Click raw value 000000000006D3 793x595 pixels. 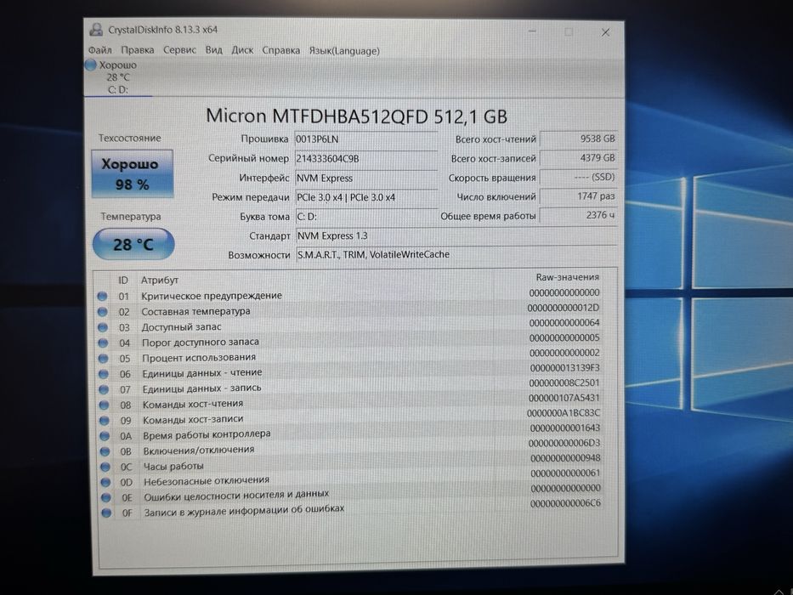pos(564,443)
